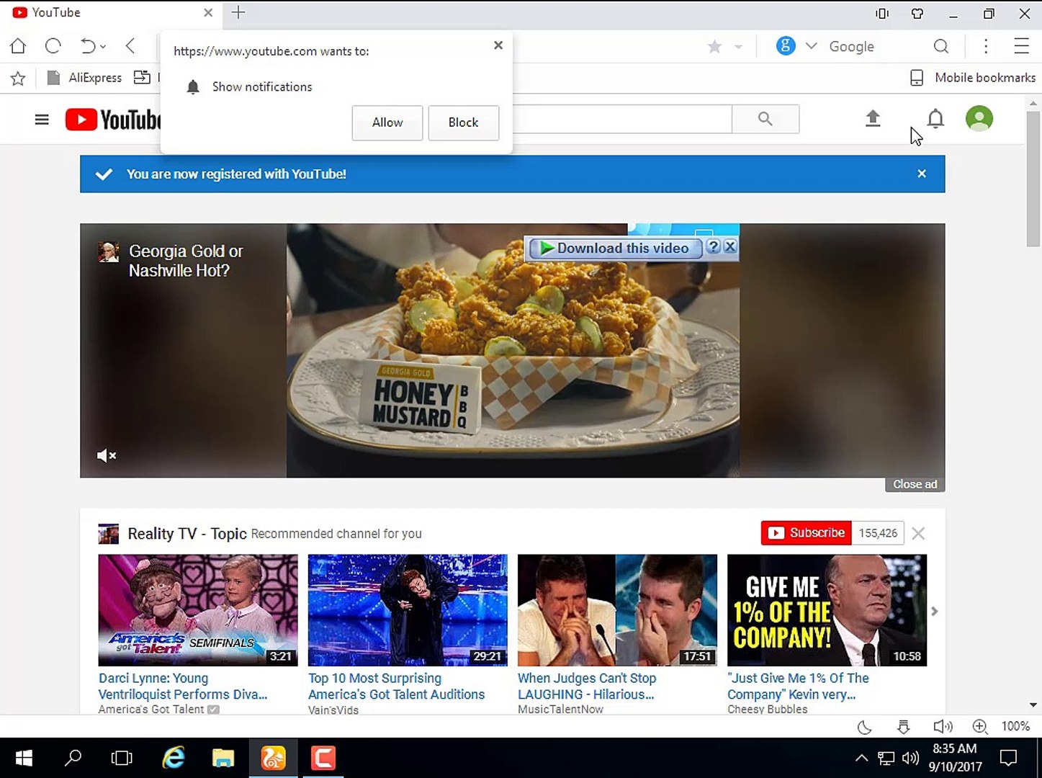Open File Explorer from the taskbar
The height and width of the screenshot is (778, 1042).
point(223,758)
